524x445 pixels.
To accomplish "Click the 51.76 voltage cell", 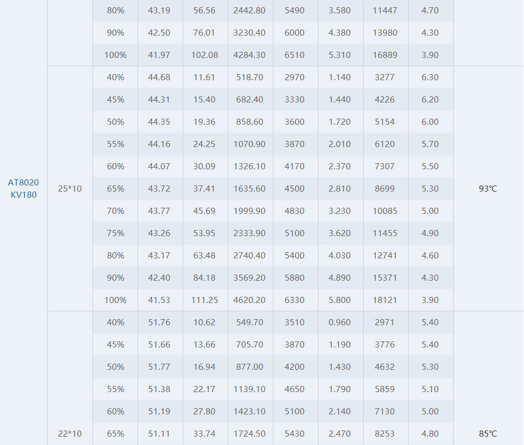I will 159,322.
